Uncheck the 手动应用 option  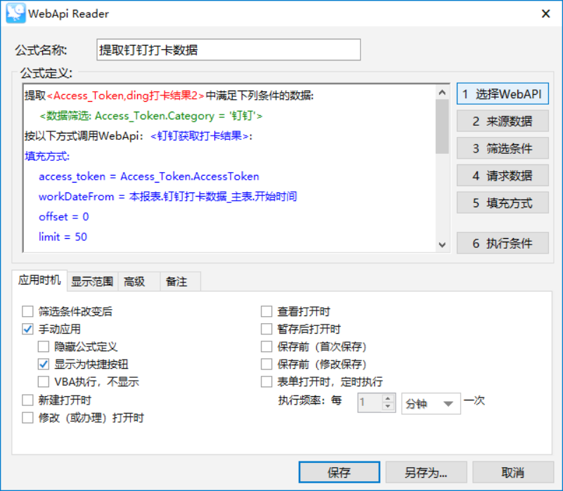tap(27, 329)
